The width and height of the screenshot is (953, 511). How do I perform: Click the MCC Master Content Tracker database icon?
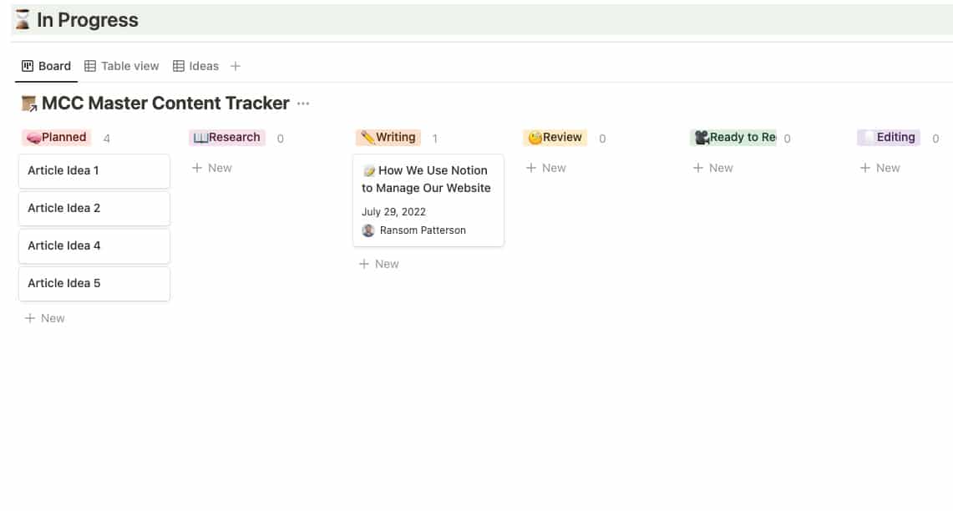(x=28, y=102)
